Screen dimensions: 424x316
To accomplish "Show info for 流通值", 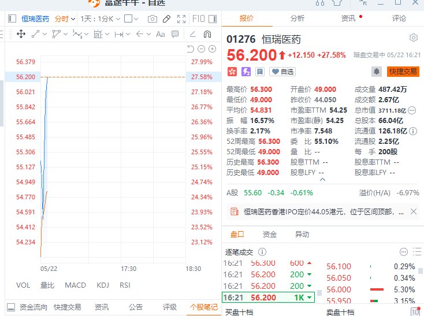I will pos(413,131).
